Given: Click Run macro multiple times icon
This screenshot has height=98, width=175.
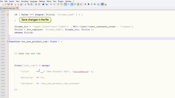Looking at the screenshot, I should (95, 4).
